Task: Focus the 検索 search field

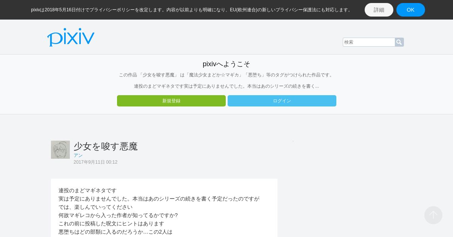Action: [369, 42]
